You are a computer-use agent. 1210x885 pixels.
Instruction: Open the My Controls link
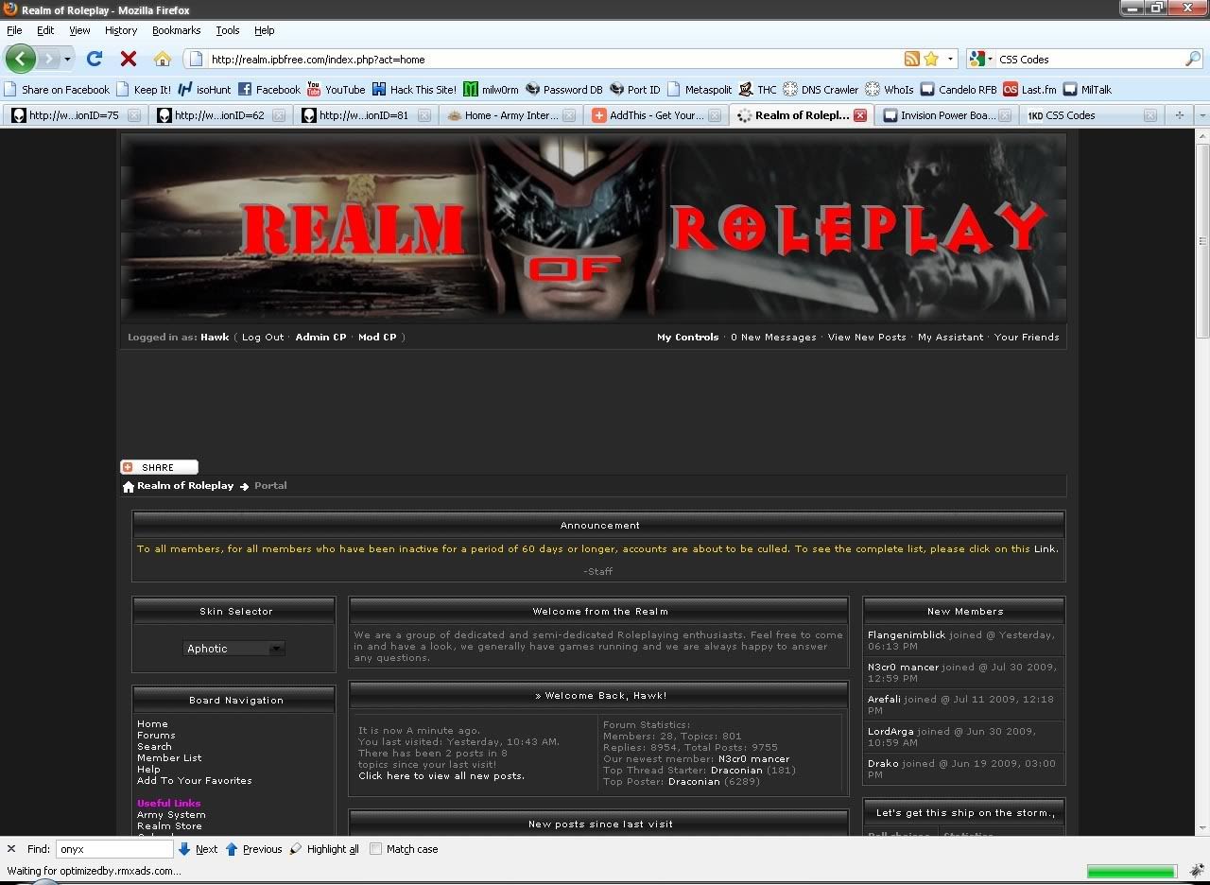point(688,338)
